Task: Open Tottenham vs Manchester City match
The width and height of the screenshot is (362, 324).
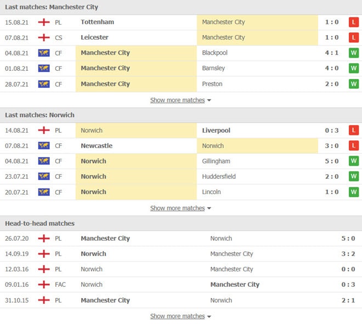Action: click(x=181, y=22)
